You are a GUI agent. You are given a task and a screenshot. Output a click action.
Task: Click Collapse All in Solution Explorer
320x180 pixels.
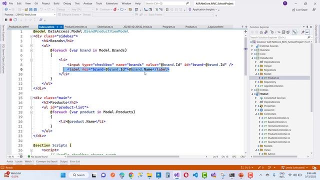point(283,32)
